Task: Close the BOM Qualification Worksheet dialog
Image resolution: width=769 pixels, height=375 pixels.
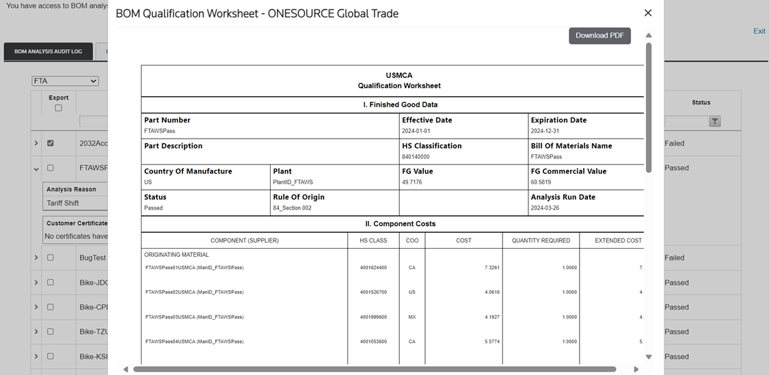Action: [x=648, y=13]
